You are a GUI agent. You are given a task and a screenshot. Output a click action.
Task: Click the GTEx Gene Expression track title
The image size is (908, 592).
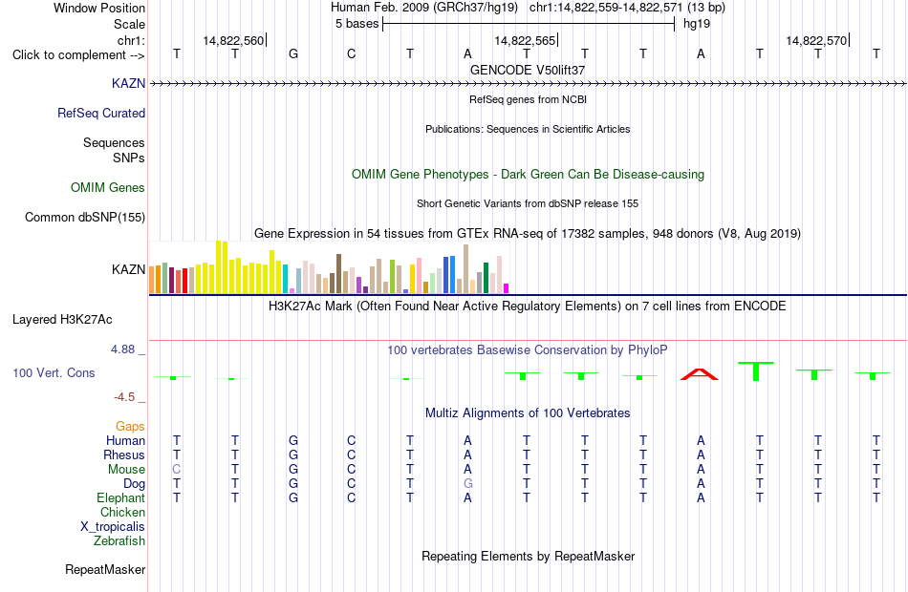[528, 234]
